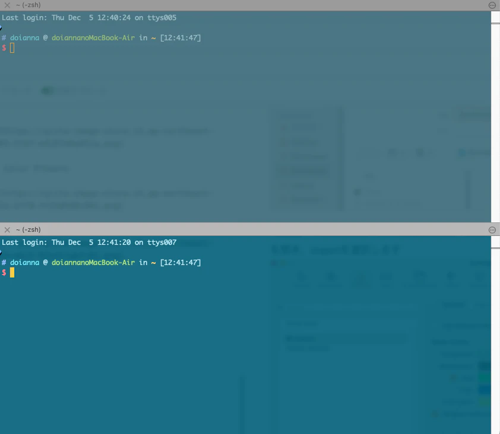Click the username "doianna" in the top pane prompt

pyautogui.click(x=24, y=38)
